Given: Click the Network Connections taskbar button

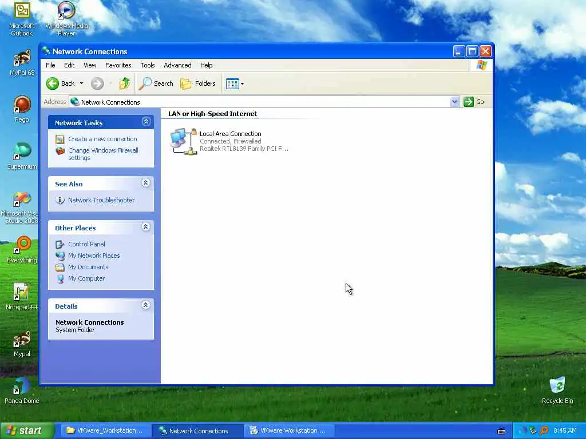Looking at the screenshot, I should pos(197,431).
